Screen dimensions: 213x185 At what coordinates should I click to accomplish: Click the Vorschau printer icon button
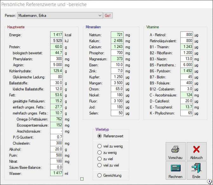(175, 151)
